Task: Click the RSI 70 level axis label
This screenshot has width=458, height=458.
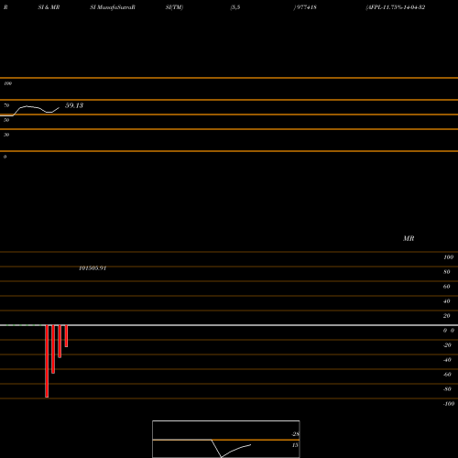Action: tap(6, 105)
